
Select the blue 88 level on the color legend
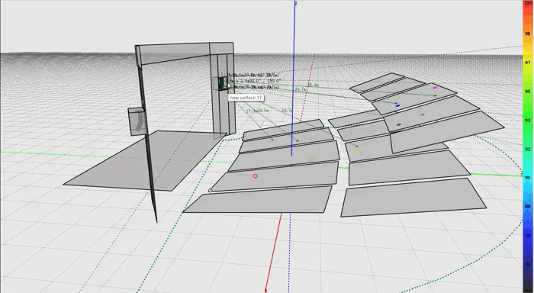(528, 207)
